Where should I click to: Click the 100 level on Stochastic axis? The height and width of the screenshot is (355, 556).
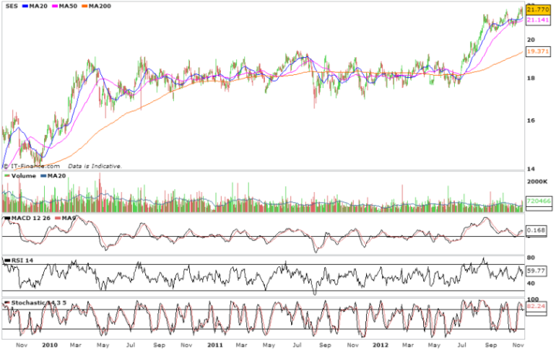click(533, 299)
